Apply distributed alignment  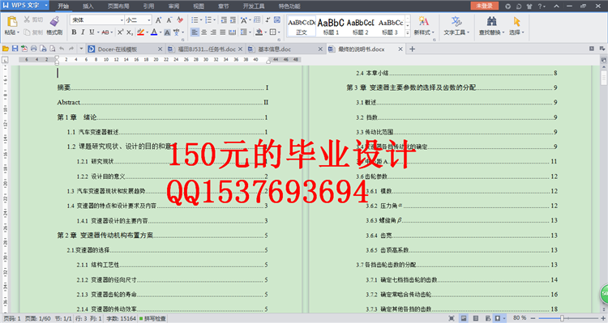pyautogui.click(x=232, y=32)
